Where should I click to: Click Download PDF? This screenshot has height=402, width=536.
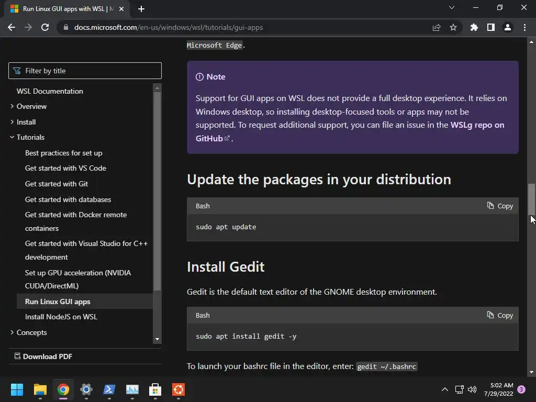(x=43, y=356)
